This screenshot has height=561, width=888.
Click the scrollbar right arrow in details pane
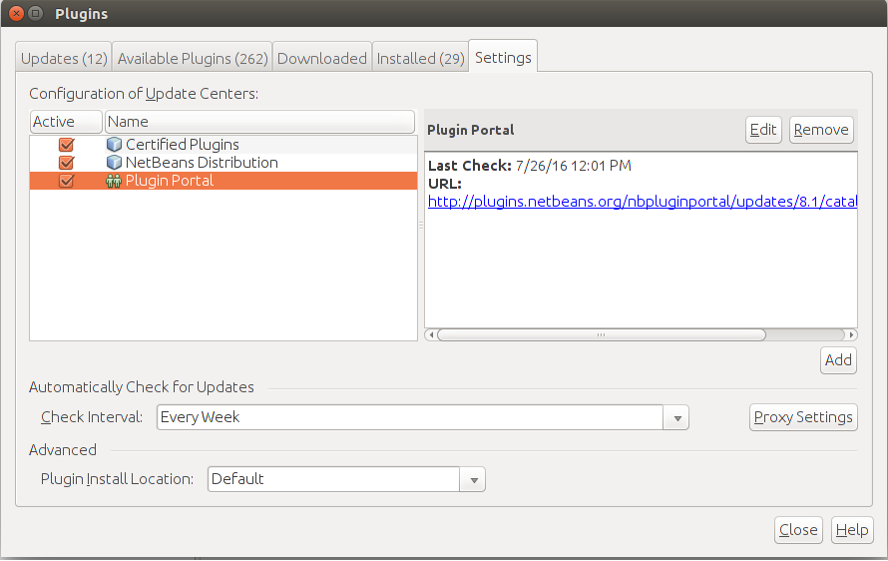point(851,334)
